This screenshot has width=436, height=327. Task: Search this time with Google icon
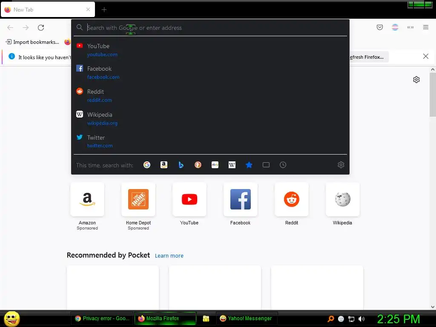coord(147,165)
